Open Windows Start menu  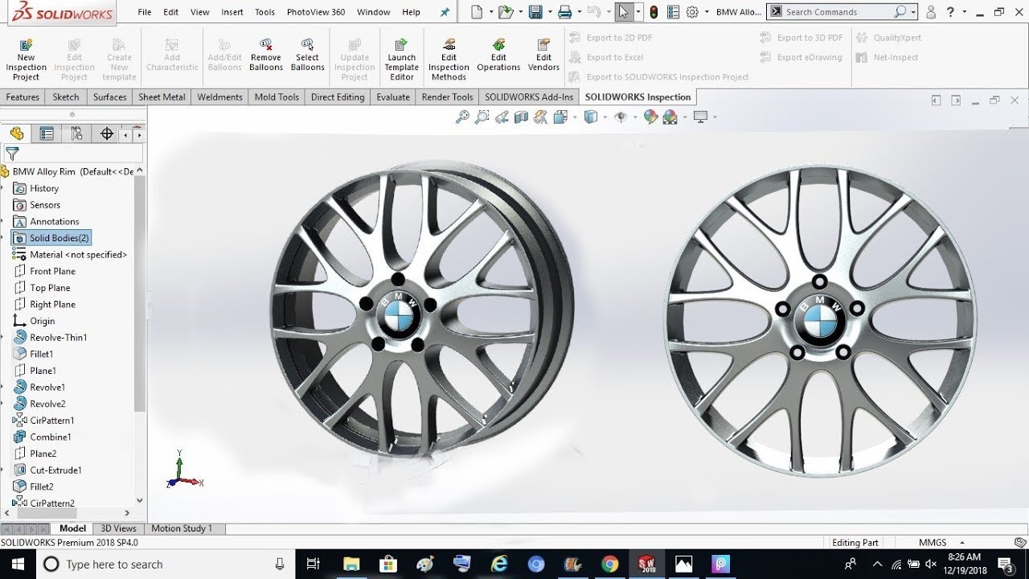(x=18, y=565)
